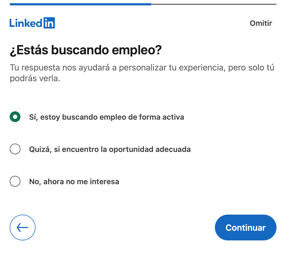Choose the "Quizá, si encuentro" radio circle

(15, 149)
